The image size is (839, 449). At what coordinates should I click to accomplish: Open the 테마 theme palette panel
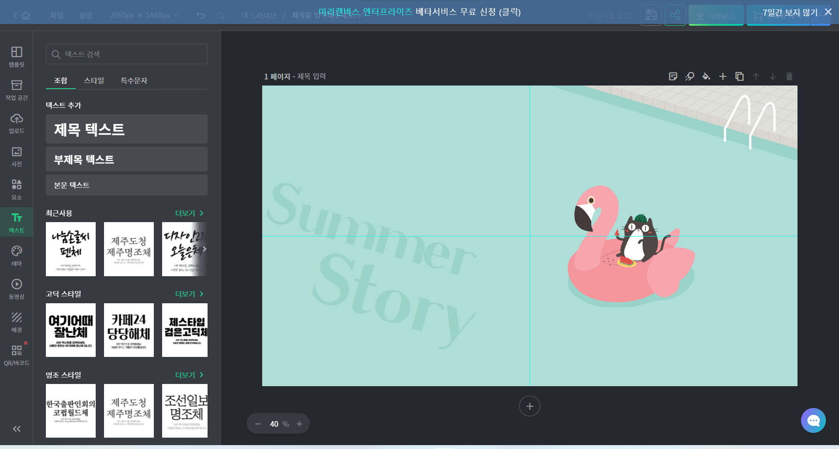[x=17, y=256]
